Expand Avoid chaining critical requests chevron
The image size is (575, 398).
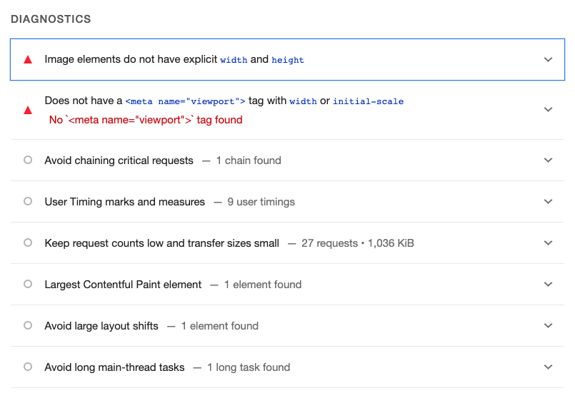[548, 160]
